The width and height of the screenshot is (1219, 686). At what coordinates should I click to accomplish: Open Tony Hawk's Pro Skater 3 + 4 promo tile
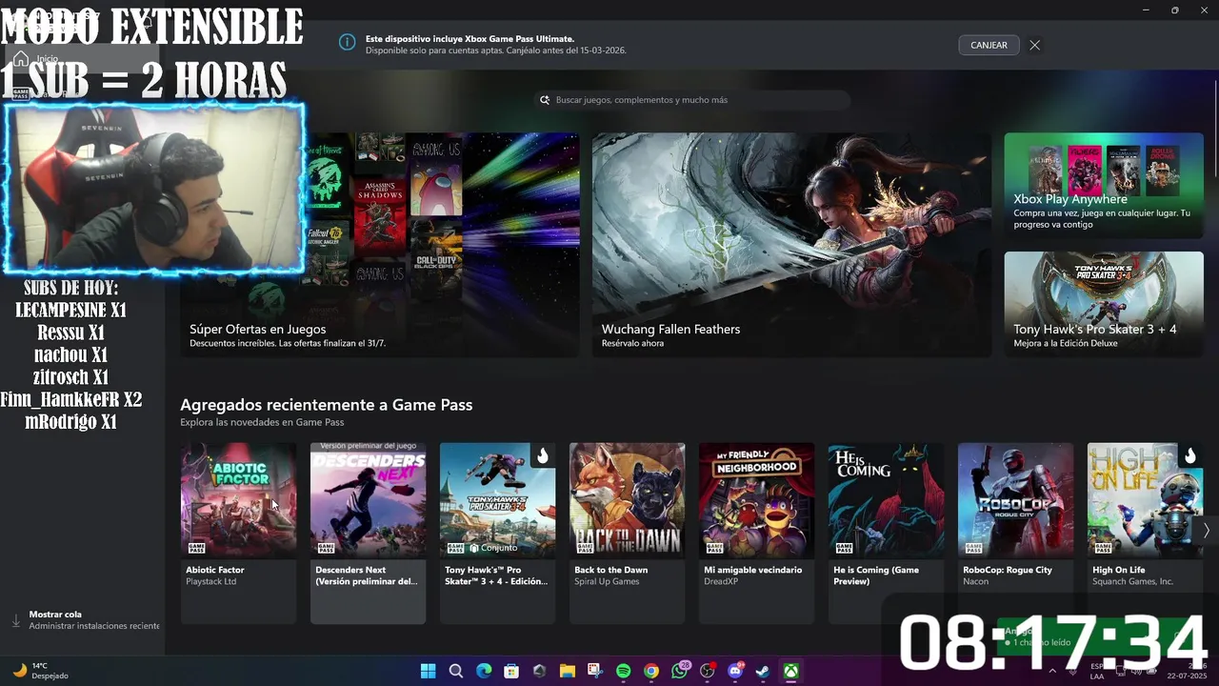pos(1104,304)
